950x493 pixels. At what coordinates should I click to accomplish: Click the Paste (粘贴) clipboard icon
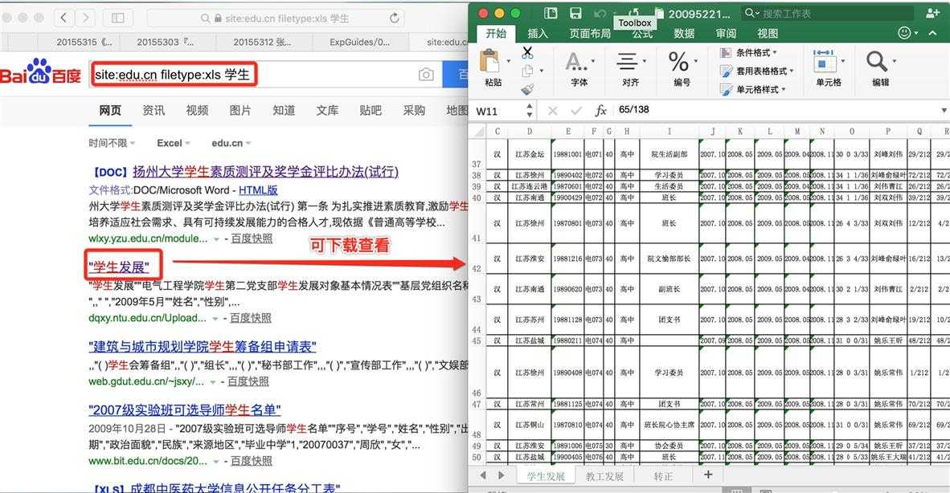[489, 60]
